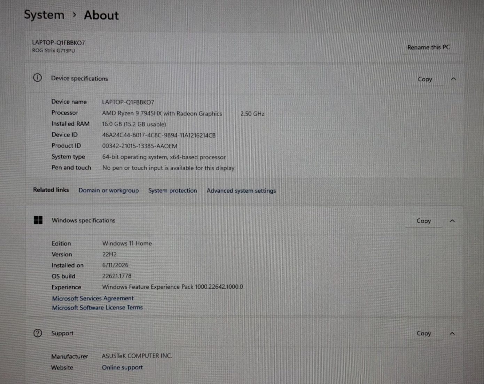Click the Experience field label
484x384 pixels.
click(x=67, y=287)
